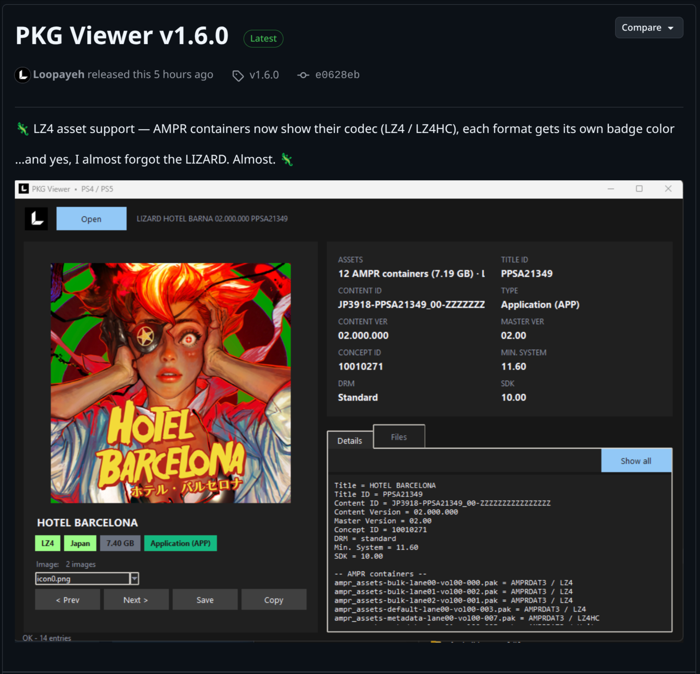Image resolution: width=700 pixels, height=674 pixels.
Task: Open commit e0628eb link
Action: [337, 75]
